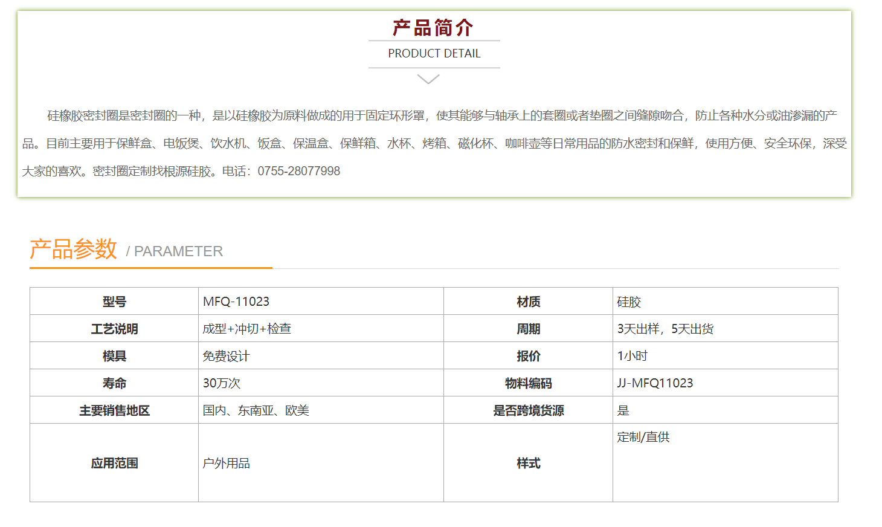
Task: Click the 主要销售地区 label cell
Action: [x=114, y=410]
